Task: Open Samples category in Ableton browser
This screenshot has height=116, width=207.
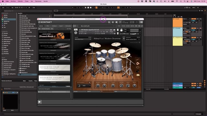Action: click(6, 50)
